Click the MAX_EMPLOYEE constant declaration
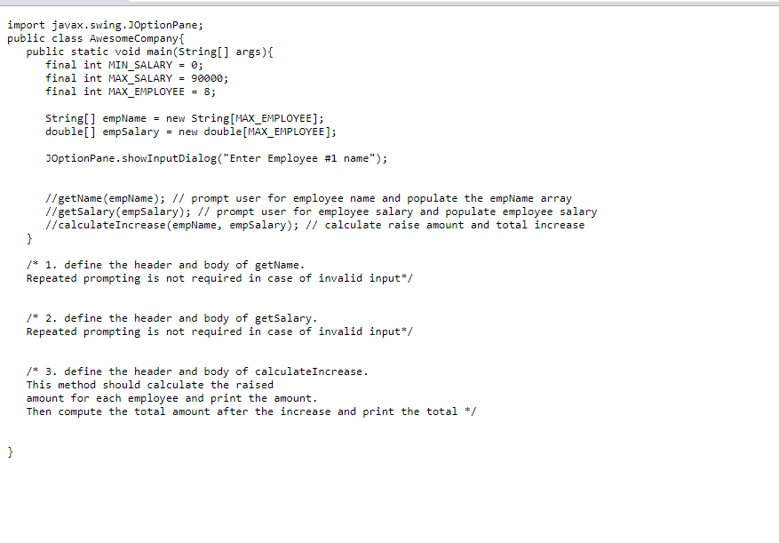This screenshot has width=779, height=543. pos(131,92)
